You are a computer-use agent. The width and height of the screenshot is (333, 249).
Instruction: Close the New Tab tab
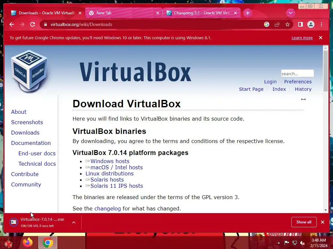[x=158, y=13]
